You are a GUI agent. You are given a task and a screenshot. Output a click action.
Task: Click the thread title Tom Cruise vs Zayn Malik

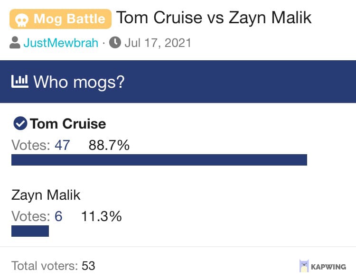pyautogui.click(x=214, y=18)
